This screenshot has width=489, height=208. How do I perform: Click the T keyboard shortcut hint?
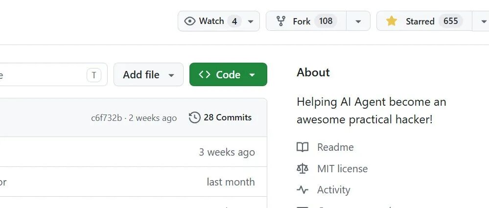94,75
